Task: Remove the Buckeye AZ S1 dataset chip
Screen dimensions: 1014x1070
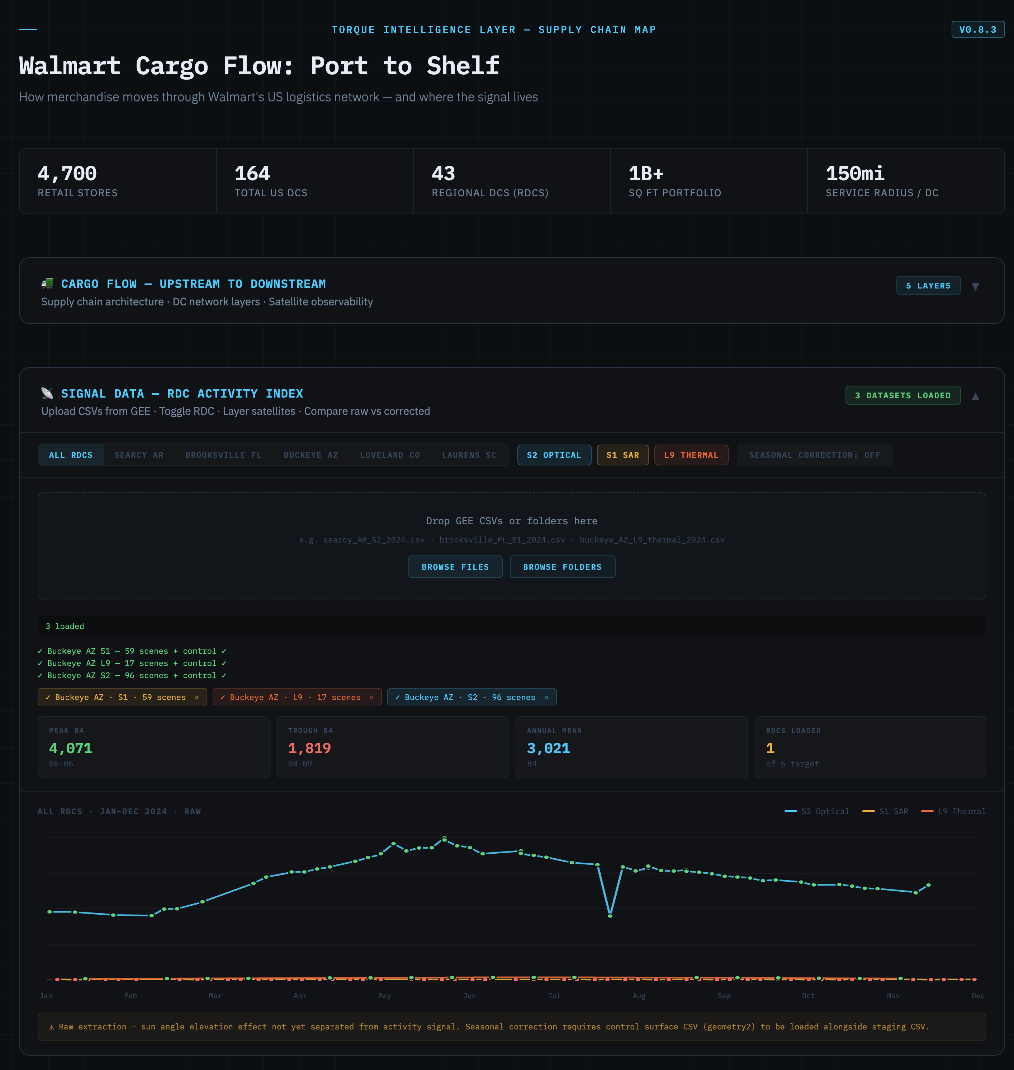Action: pyautogui.click(x=197, y=697)
